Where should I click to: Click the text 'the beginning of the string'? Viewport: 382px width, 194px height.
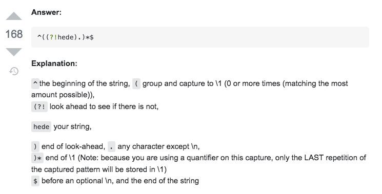(84, 83)
